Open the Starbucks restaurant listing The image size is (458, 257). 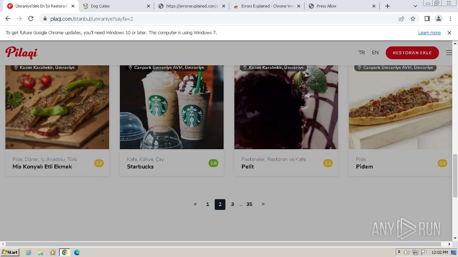coord(140,167)
